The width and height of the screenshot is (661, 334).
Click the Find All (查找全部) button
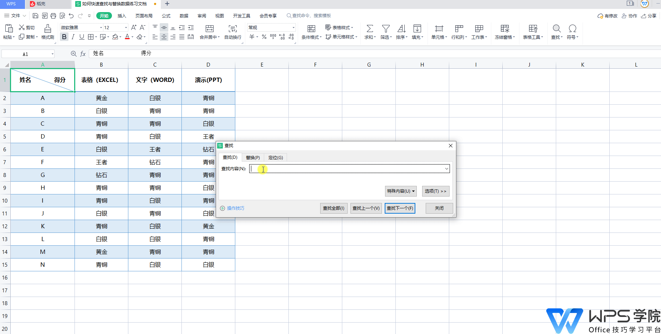pyautogui.click(x=333, y=208)
